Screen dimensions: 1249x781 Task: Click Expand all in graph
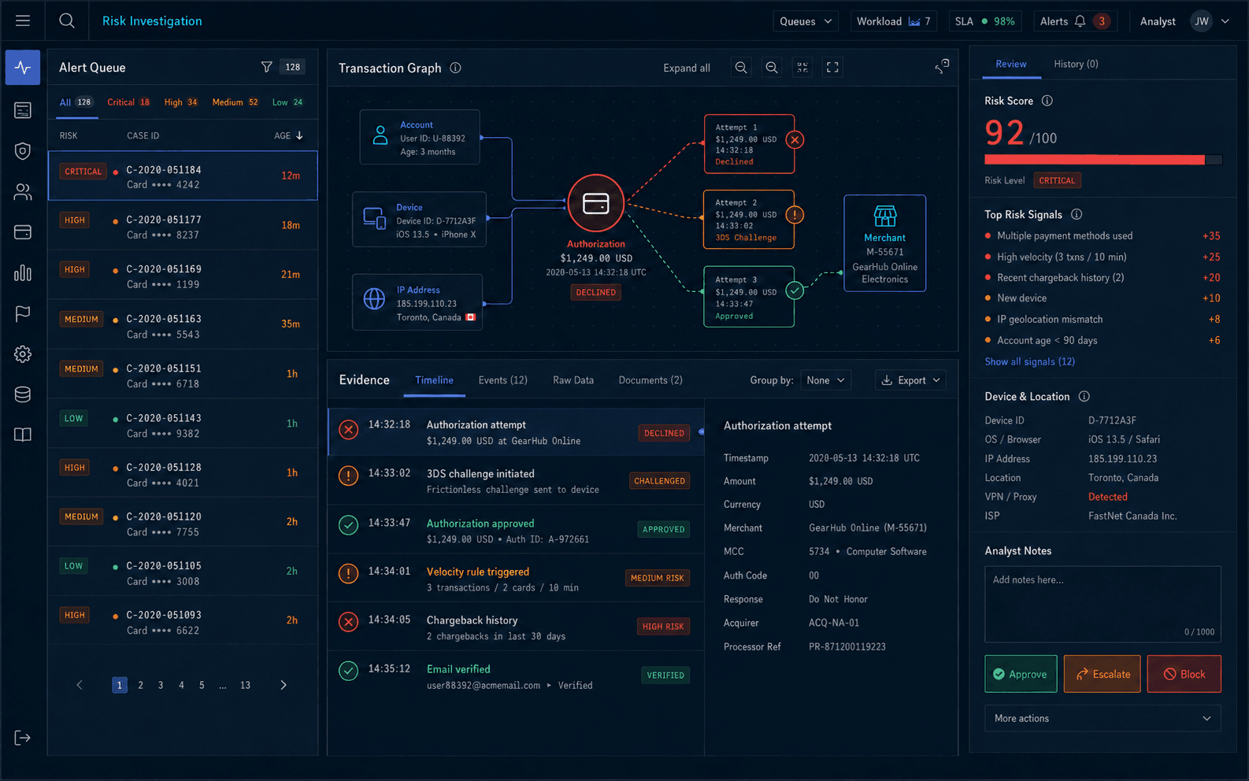pyautogui.click(x=687, y=68)
